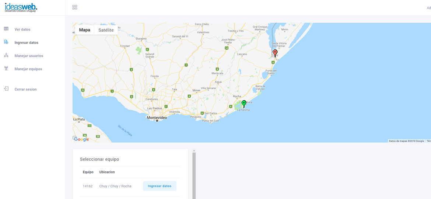Select the red map marker at Chuy
Screen dimensions: 431x199
pos(275,53)
